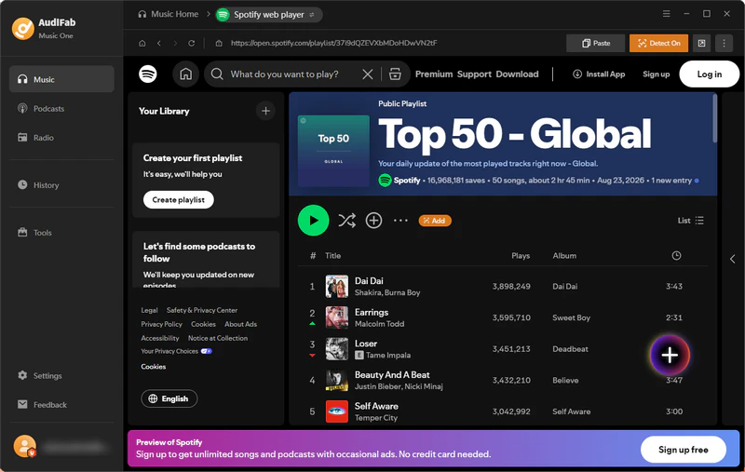Click the playlist vertical scrollbar
The height and width of the screenshot is (472, 745).
pos(714,118)
